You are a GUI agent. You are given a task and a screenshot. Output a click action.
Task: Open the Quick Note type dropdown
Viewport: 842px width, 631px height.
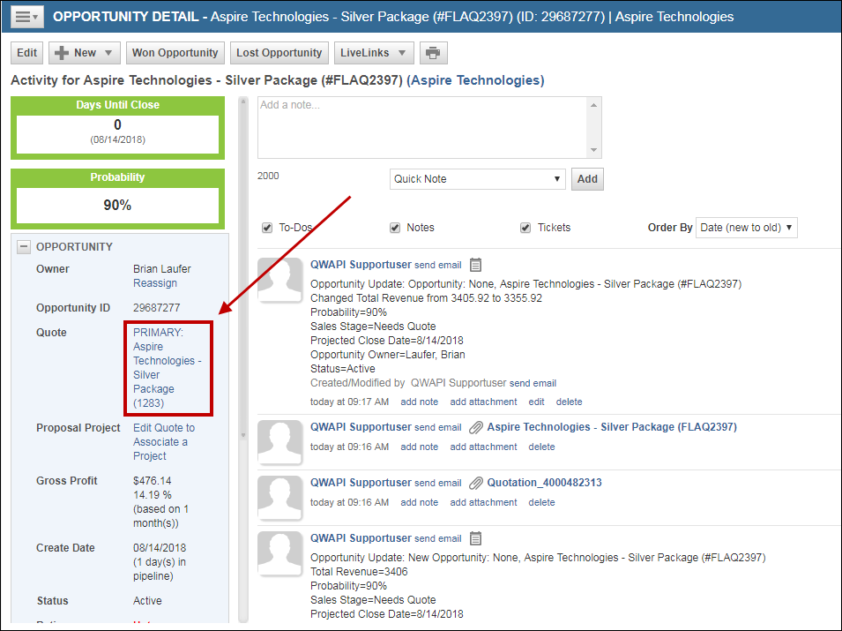pyautogui.click(x=477, y=179)
